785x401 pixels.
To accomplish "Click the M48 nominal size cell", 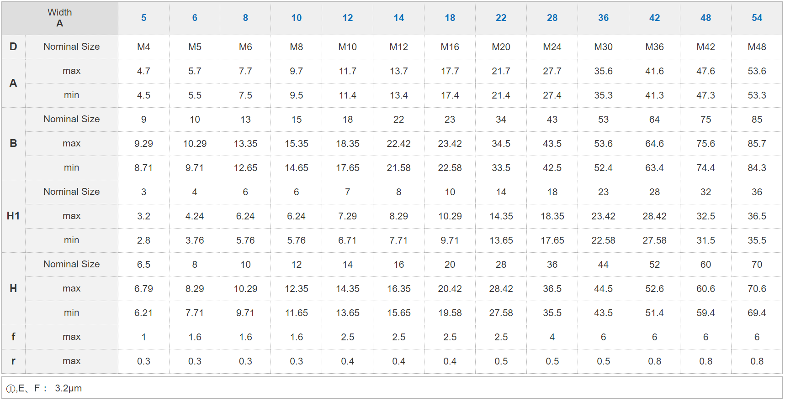I will (757, 47).
